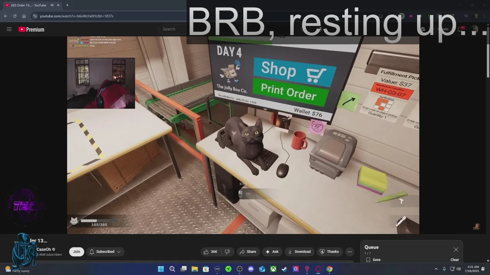Close the Queue panel
The height and width of the screenshot is (275, 490).
456,249
